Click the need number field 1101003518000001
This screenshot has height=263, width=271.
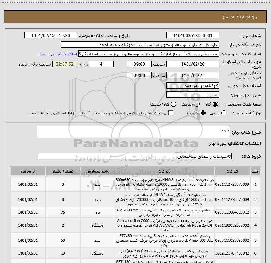pos(193,36)
